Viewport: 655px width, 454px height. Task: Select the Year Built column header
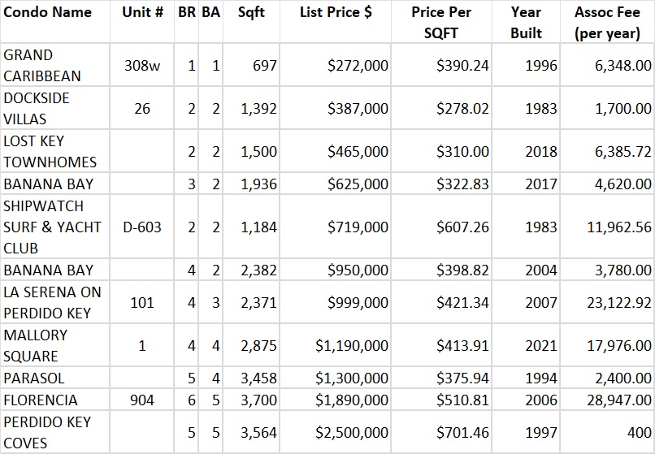pyautogui.click(x=526, y=23)
